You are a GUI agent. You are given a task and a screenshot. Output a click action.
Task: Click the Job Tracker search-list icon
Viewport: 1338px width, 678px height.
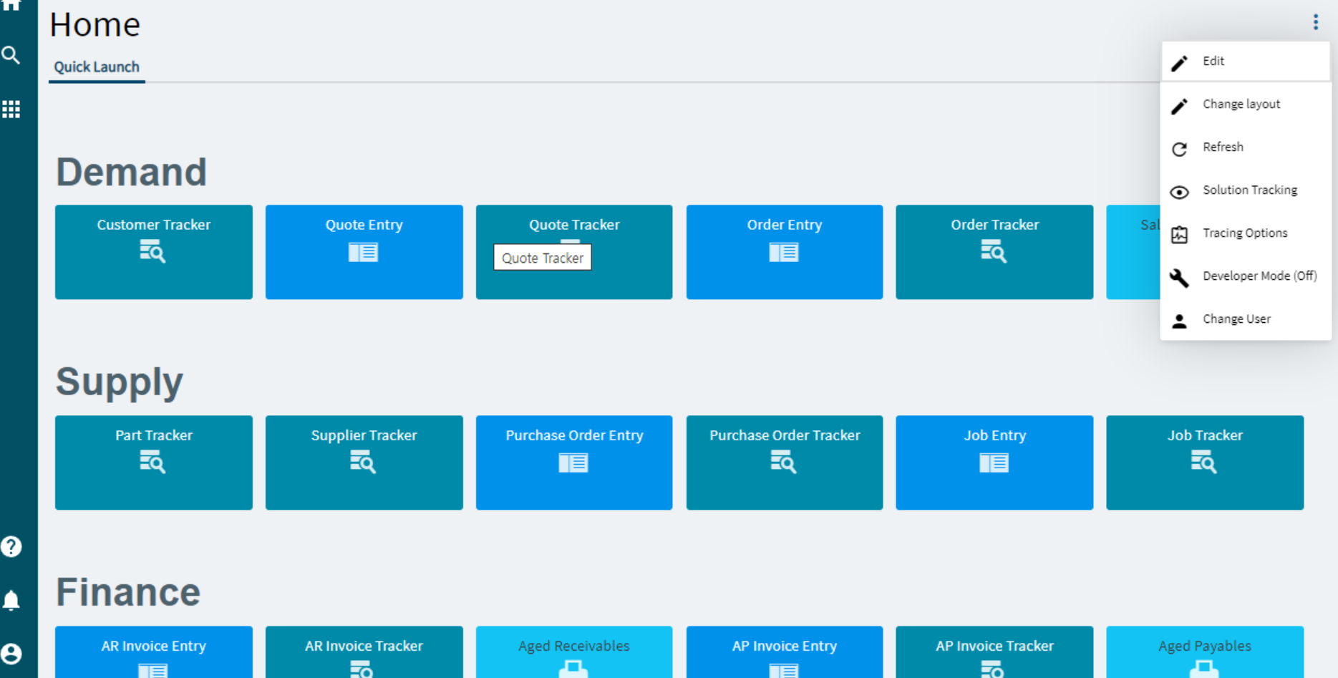click(x=1204, y=462)
